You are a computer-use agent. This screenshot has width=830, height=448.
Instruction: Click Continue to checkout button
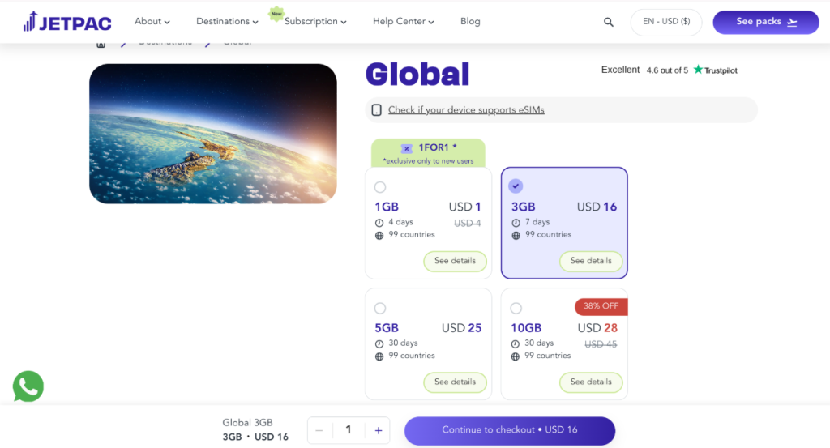point(509,430)
